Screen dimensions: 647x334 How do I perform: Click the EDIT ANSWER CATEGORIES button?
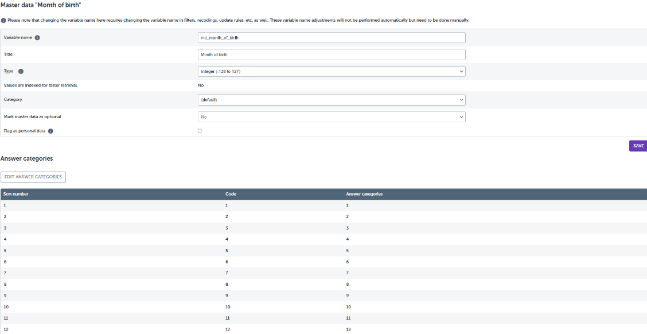33,177
